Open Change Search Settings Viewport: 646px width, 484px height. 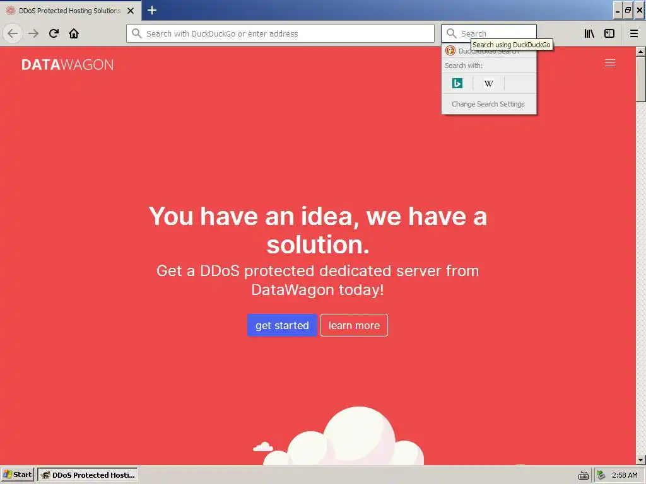click(x=489, y=104)
